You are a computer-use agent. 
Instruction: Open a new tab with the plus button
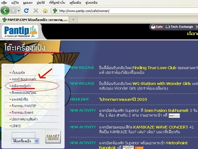pos(73,20)
